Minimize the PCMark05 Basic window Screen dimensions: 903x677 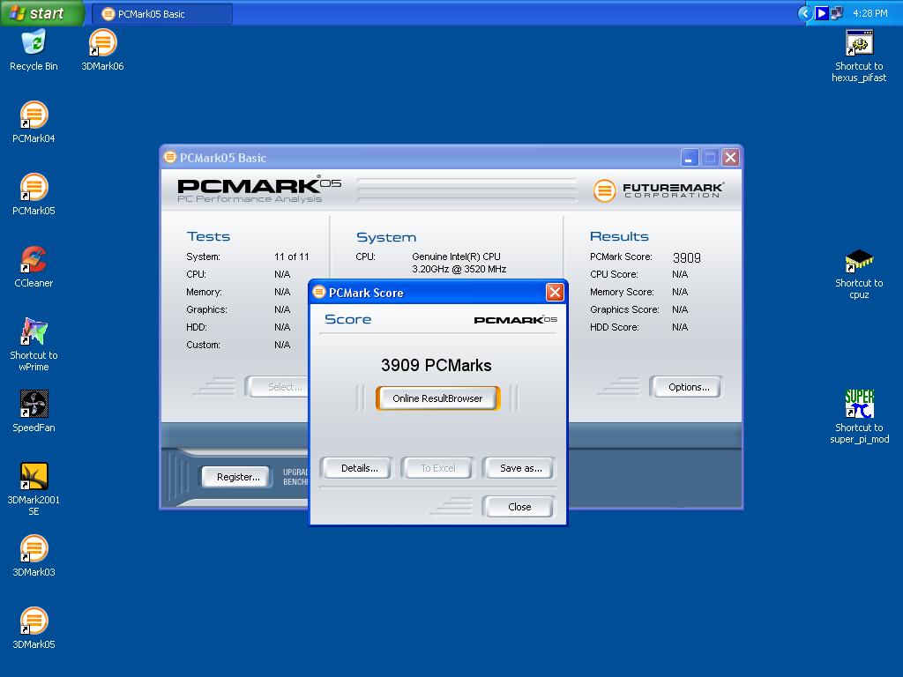(690, 157)
